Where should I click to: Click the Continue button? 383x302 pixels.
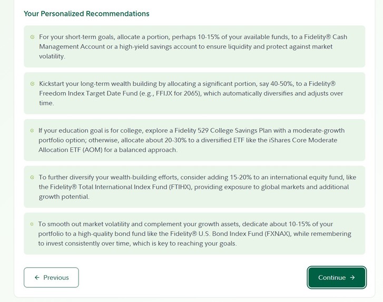click(x=337, y=277)
